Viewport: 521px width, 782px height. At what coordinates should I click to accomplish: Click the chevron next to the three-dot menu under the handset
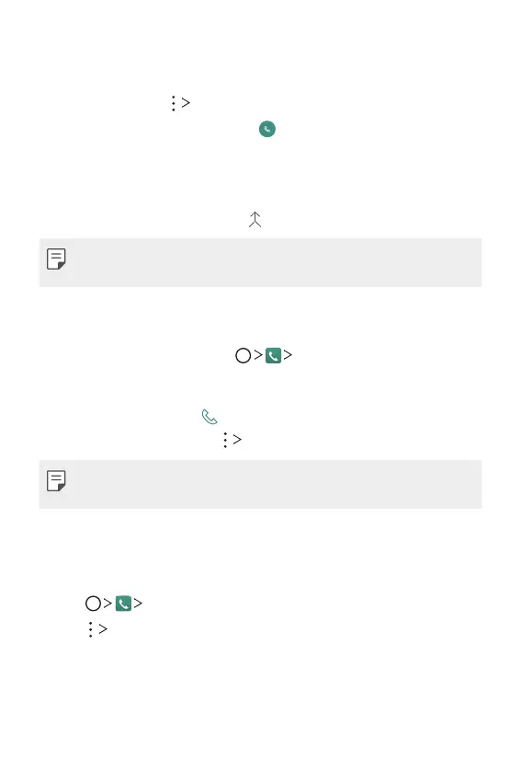[x=237, y=440]
